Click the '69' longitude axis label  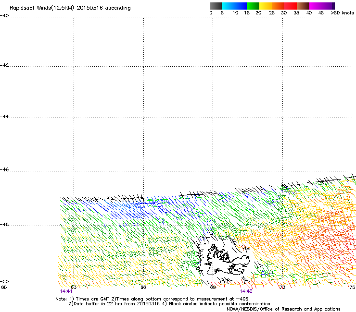coord(213,288)
